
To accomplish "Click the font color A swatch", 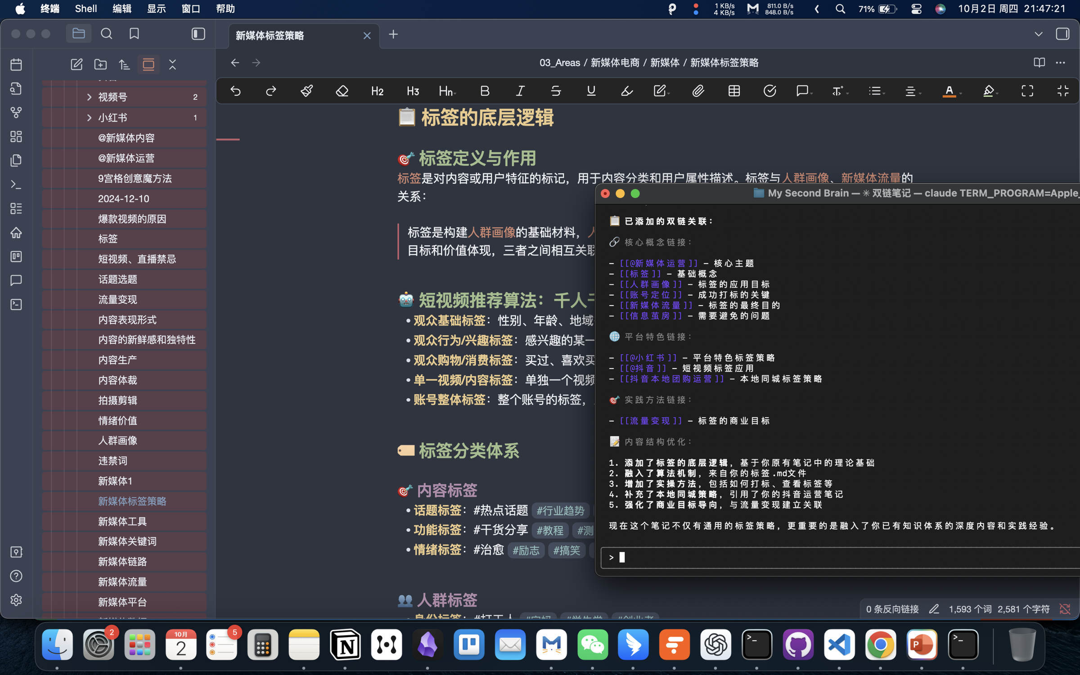I will (x=949, y=91).
